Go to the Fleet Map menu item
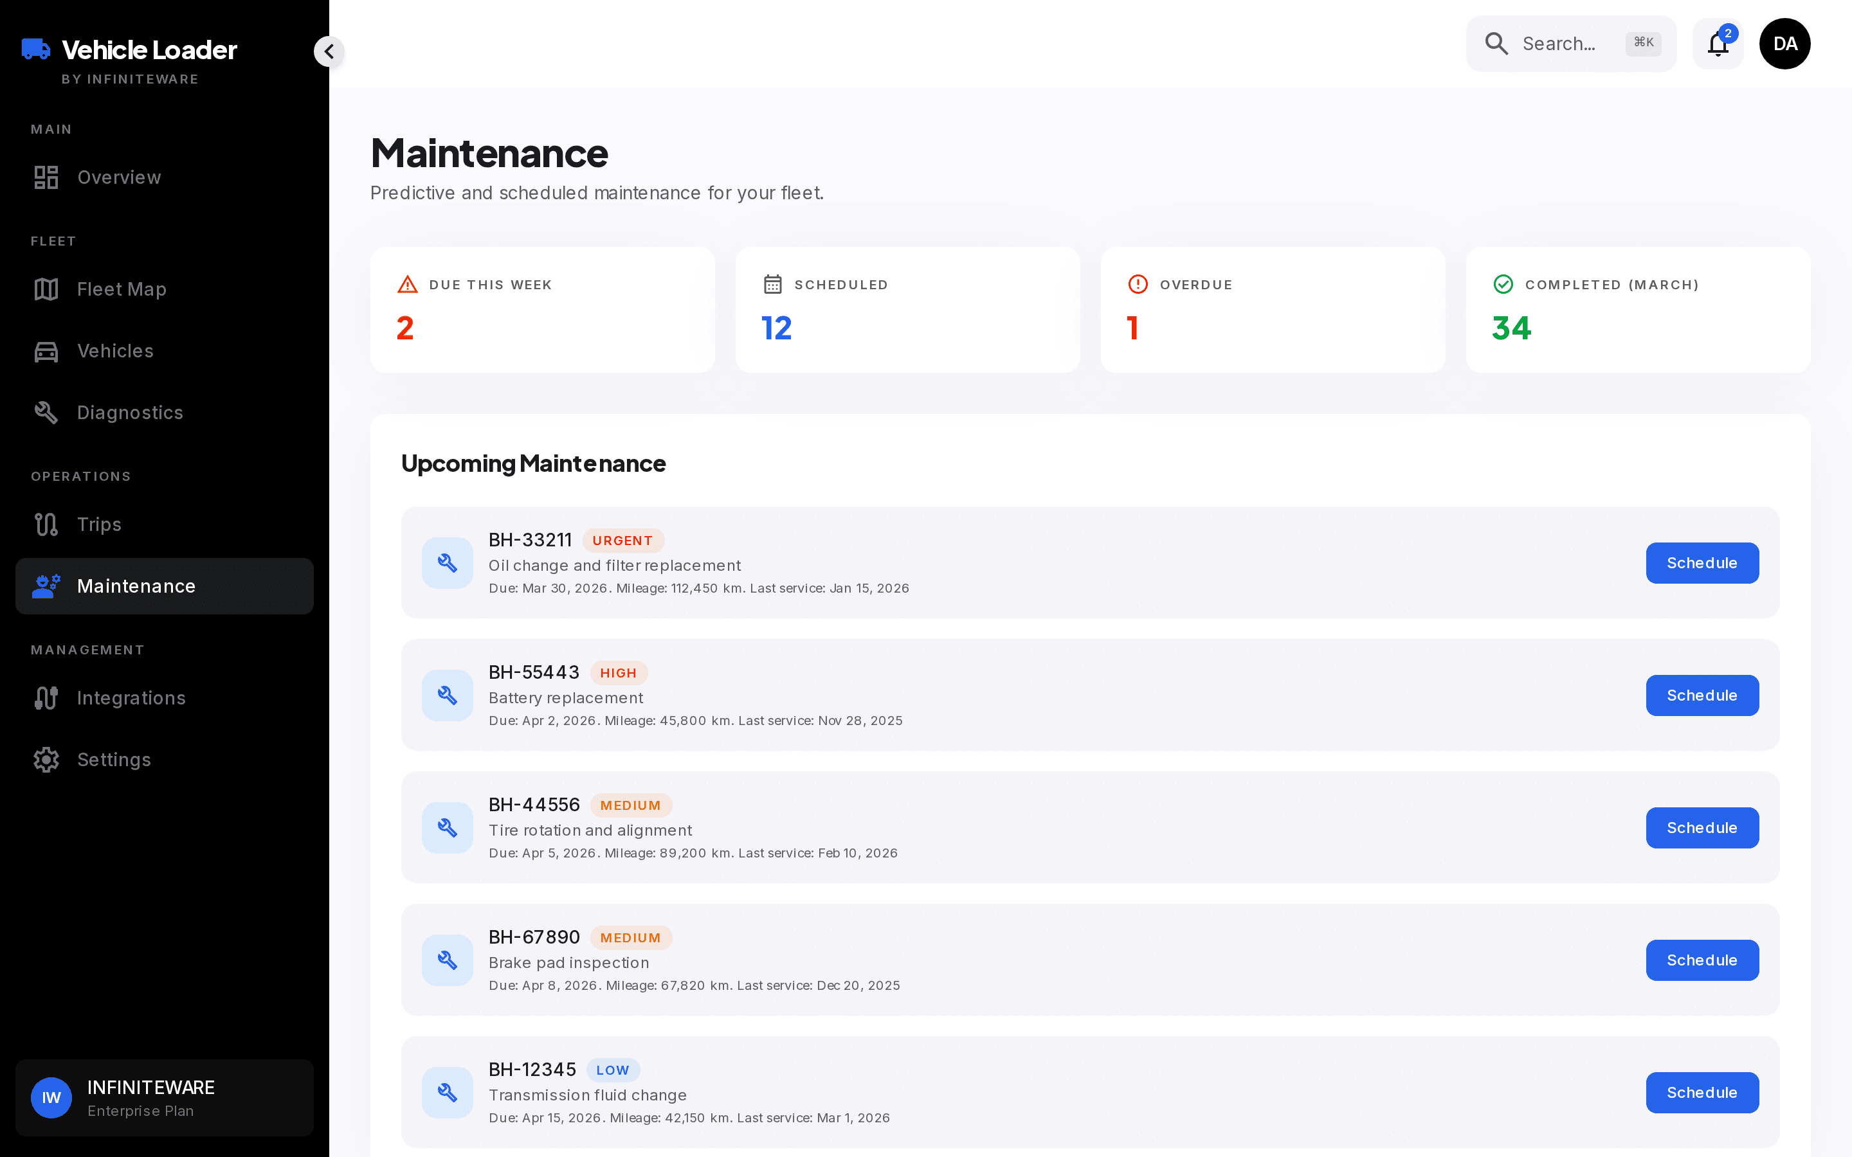Image resolution: width=1852 pixels, height=1157 pixels. (x=165, y=289)
